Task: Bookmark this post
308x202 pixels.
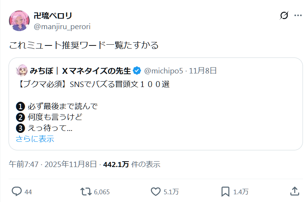Action: [225, 191]
